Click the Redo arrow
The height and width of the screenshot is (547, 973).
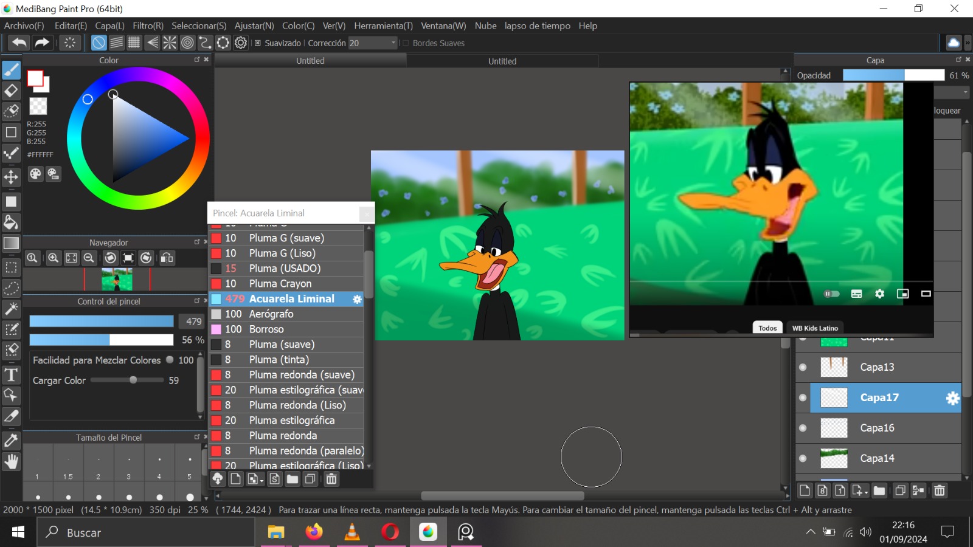coord(41,43)
